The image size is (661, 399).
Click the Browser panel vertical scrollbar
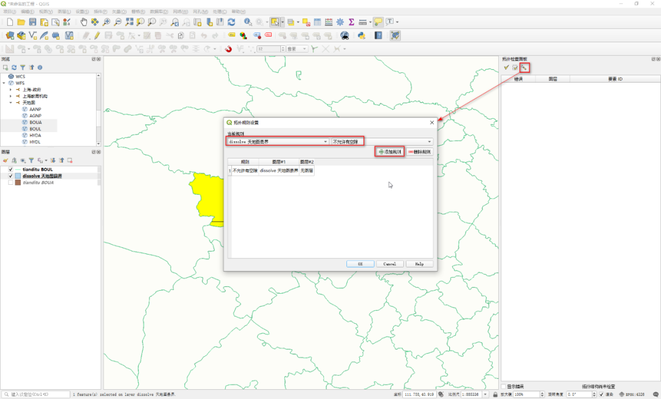pyautogui.click(x=99, y=110)
